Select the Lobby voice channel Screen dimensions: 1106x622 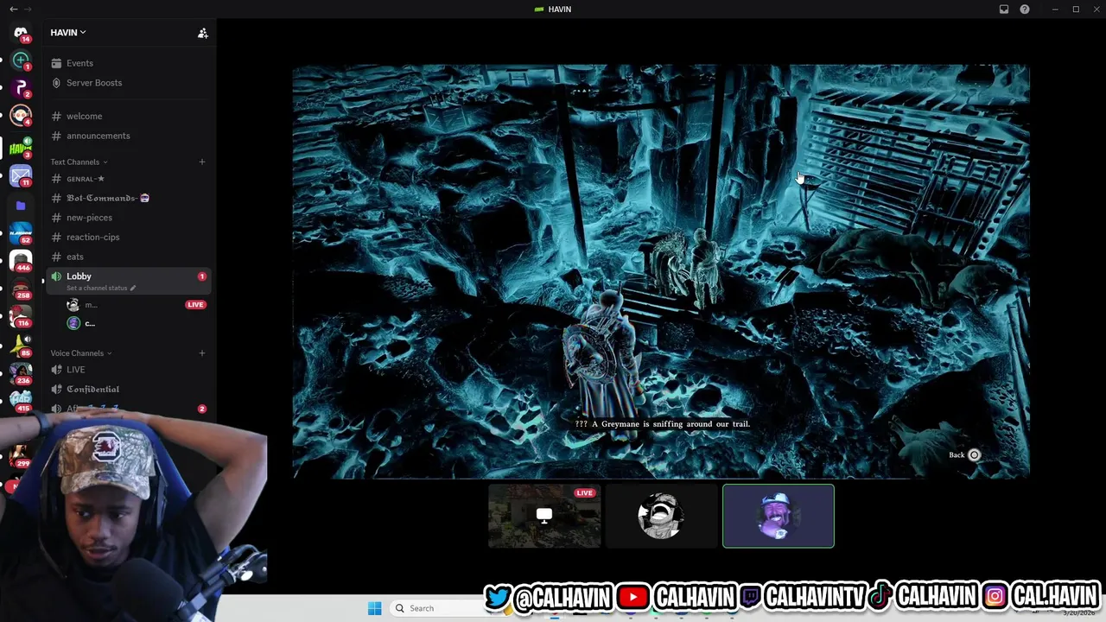[130, 281]
